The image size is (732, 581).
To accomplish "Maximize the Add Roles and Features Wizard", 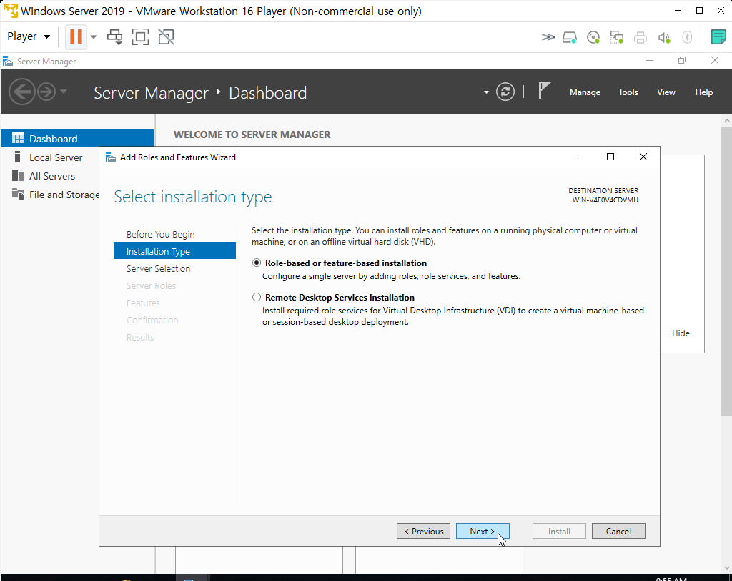I will click(x=610, y=157).
